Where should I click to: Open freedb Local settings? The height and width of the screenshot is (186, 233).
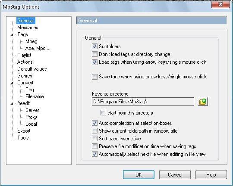tap(31, 124)
